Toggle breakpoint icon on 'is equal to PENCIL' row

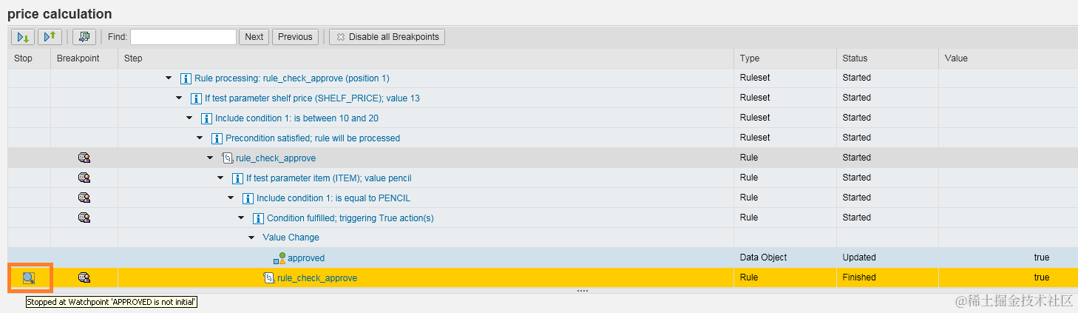coord(84,198)
